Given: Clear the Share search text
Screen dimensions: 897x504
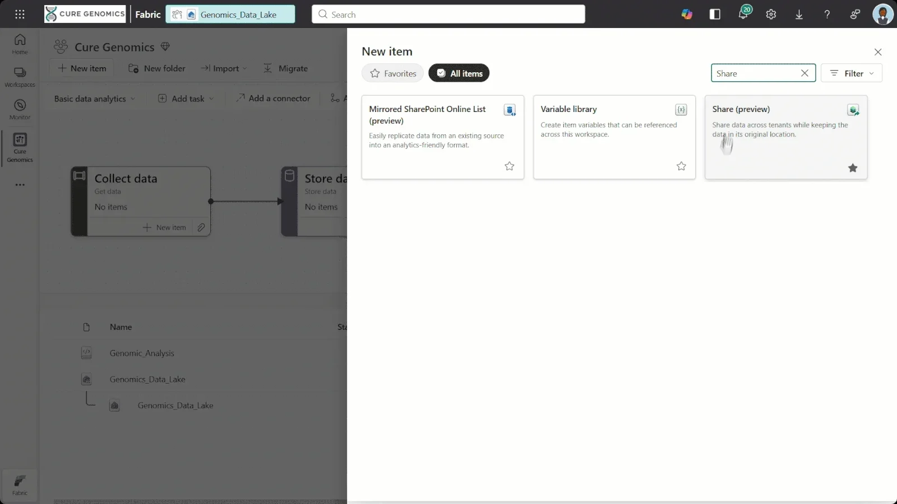Looking at the screenshot, I should (804, 73).
